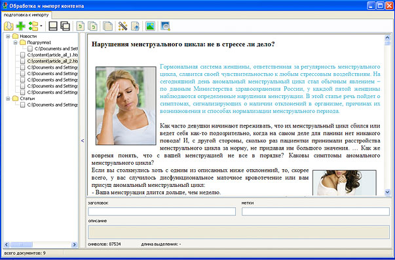Image resolution: width=395 pixels, height=260 pixels.
Task: Click the paragraph starting Как часто девушки
Action: [236, 144]
